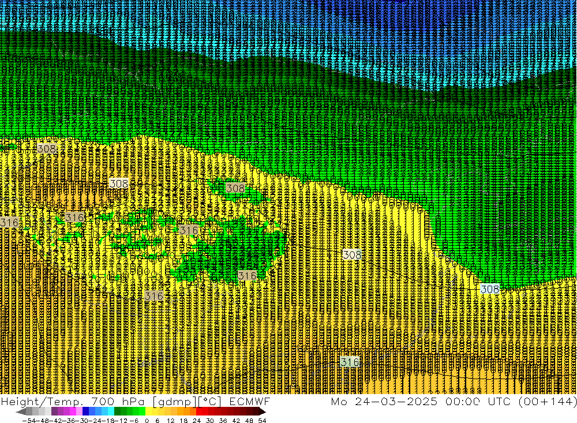Select the yellow swatch above legend value 0

pyautogui.click(x=149, y=411)
